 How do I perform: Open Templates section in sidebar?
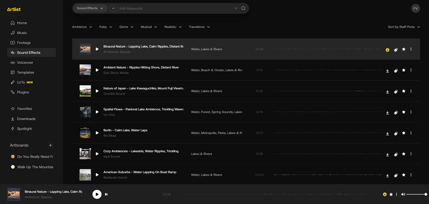pyautogui.click(x=32, y=72)
